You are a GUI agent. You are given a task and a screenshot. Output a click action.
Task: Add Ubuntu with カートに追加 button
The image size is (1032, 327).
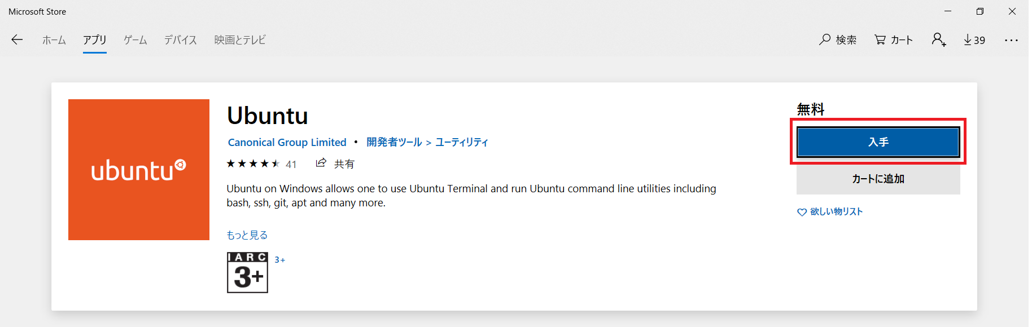tap(878, 179)
